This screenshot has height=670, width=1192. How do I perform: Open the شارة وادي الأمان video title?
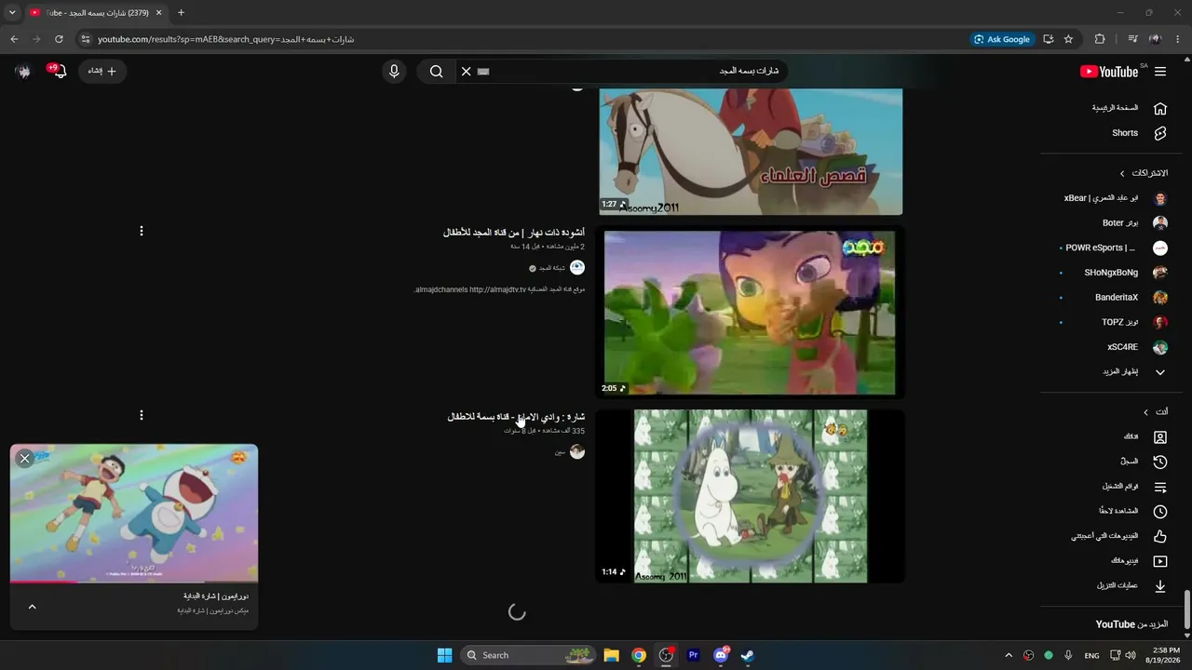pyautogui.click(x=516, y=417)
